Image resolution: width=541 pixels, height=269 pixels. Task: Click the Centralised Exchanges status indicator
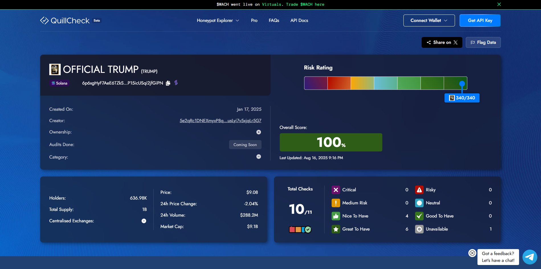point(144,221)
